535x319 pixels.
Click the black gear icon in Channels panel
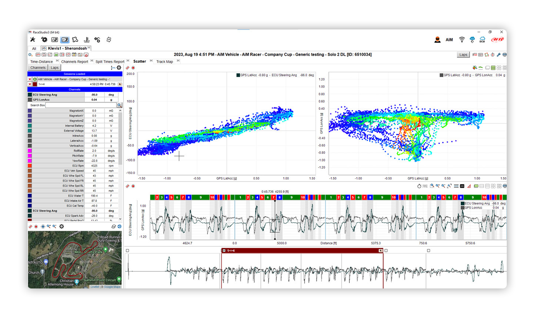point(119,68)
